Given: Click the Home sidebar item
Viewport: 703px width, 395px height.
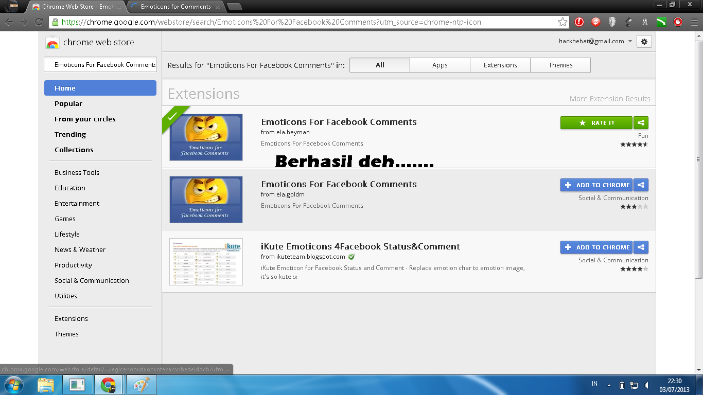Looking at the screenshot, I should [100, 88].
